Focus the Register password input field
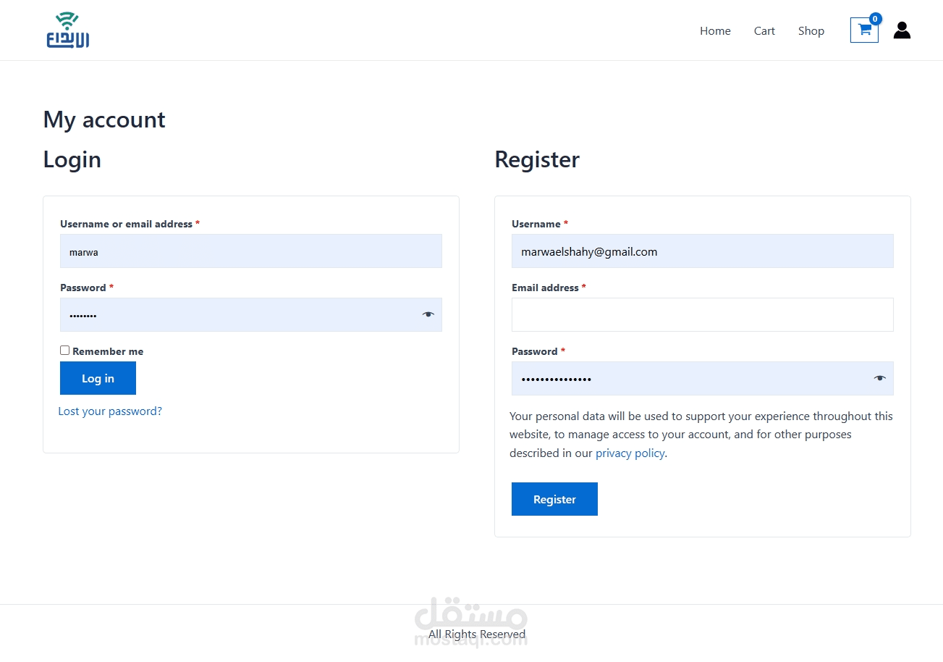Screen dimensions: 943x662 688,379
